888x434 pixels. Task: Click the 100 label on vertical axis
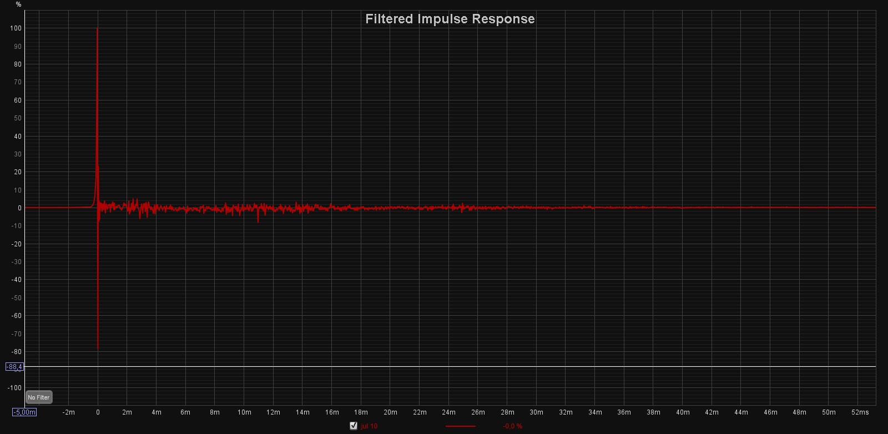[16, 28]
